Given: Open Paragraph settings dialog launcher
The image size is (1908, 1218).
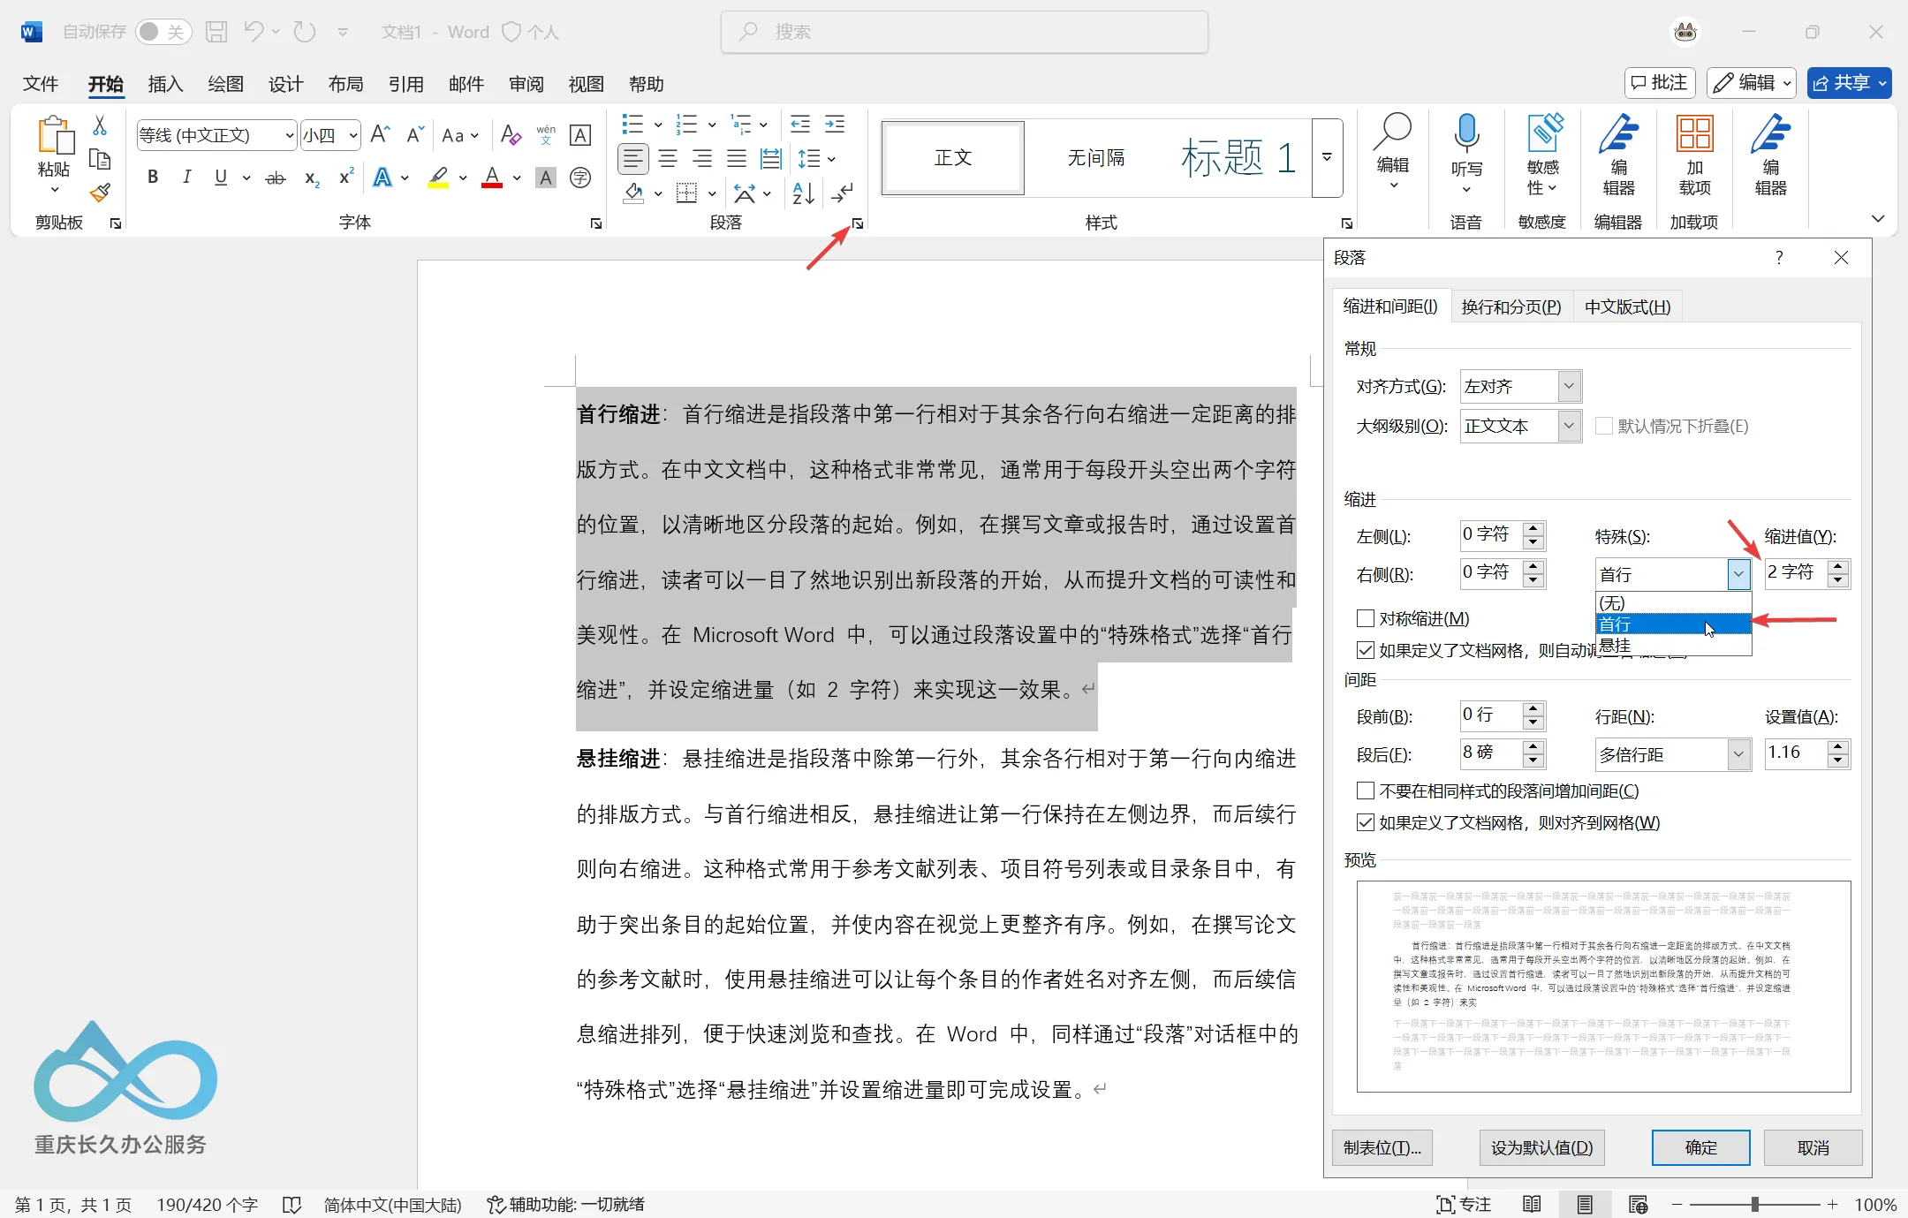Looking at the screenshot, I should coord(857,223).
